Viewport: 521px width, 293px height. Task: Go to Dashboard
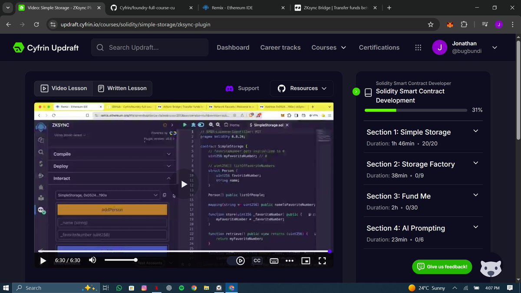pos(233,47)
